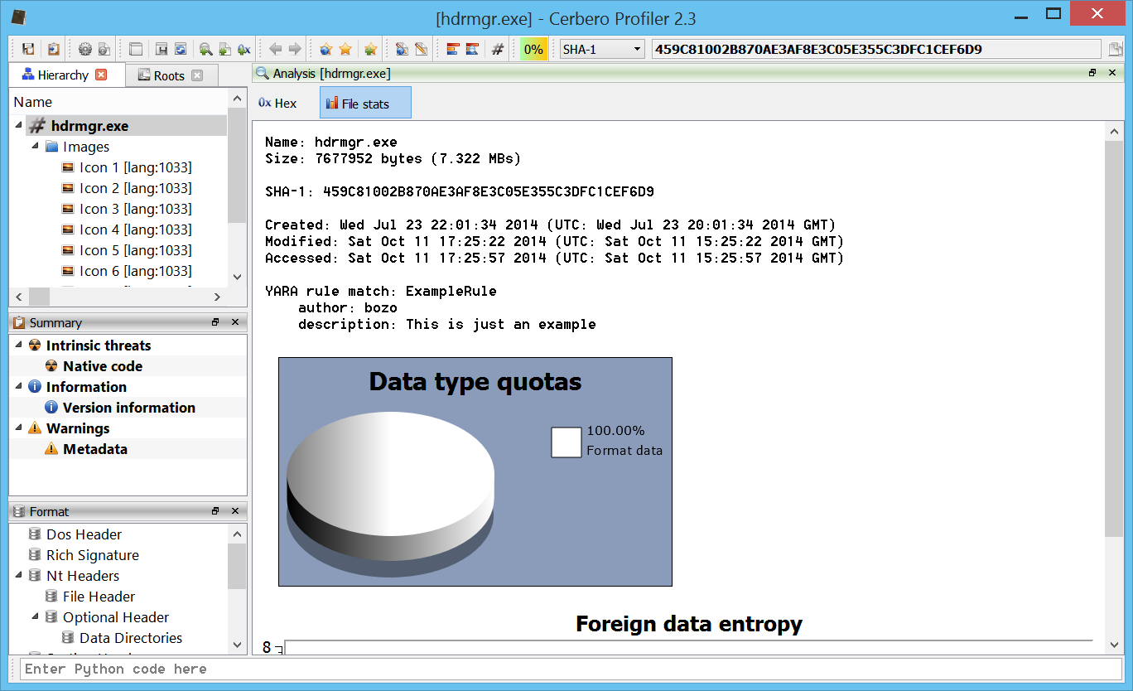The width and height of the screenshot is (1133, 691).
Task: Select Icon 6 [lang:1033]
Action: coord(136,271)
